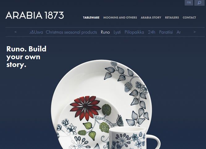Go to ARABIA STORY page

151,18
